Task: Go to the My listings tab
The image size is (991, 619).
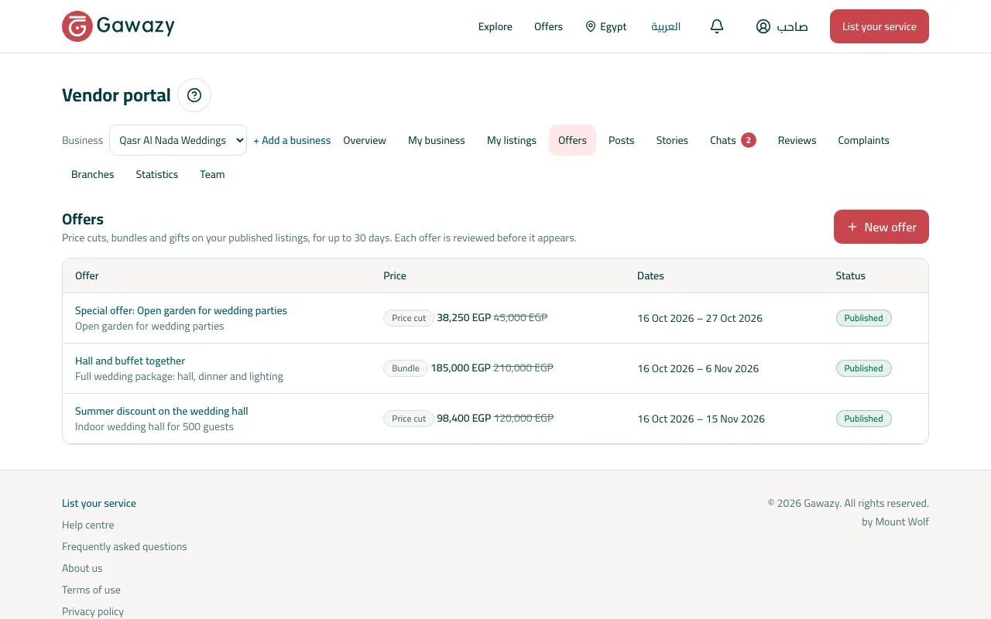Action: coord(512,140)
